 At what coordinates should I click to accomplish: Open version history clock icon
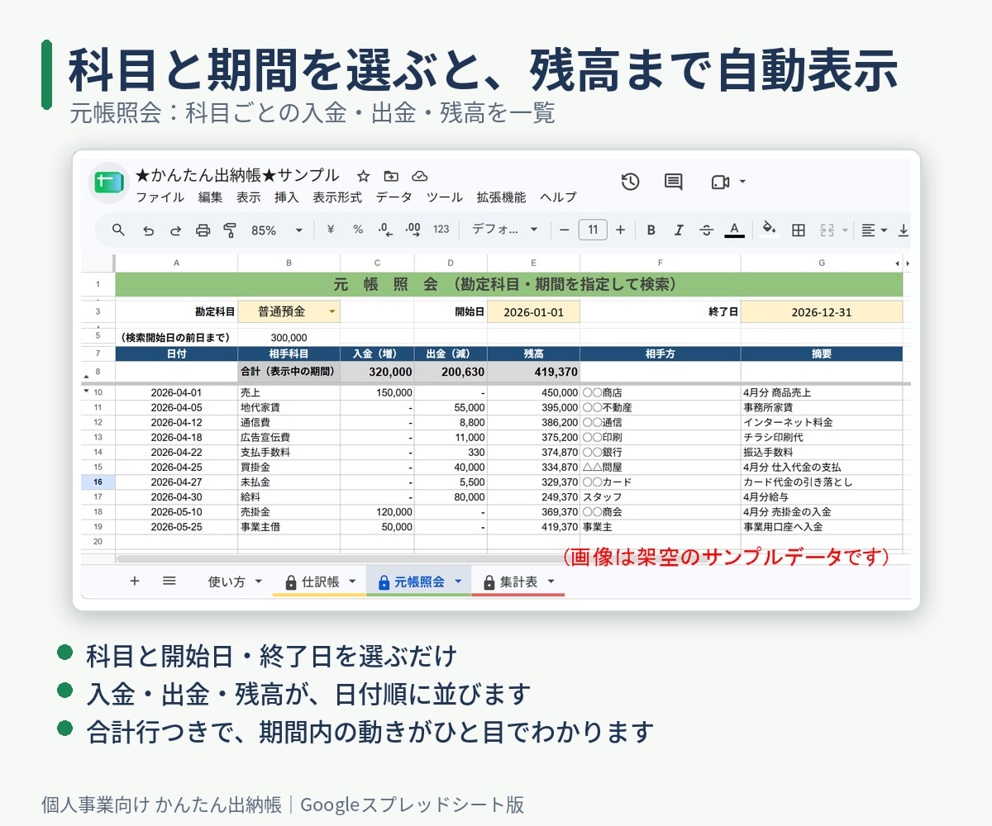click(630, 182)
